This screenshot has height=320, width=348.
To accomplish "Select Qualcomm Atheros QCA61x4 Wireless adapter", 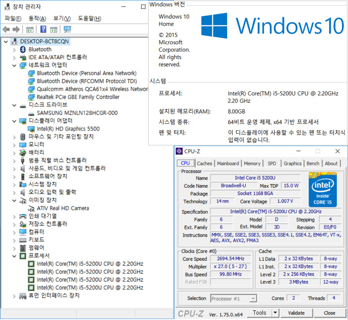I will (92, 89).
